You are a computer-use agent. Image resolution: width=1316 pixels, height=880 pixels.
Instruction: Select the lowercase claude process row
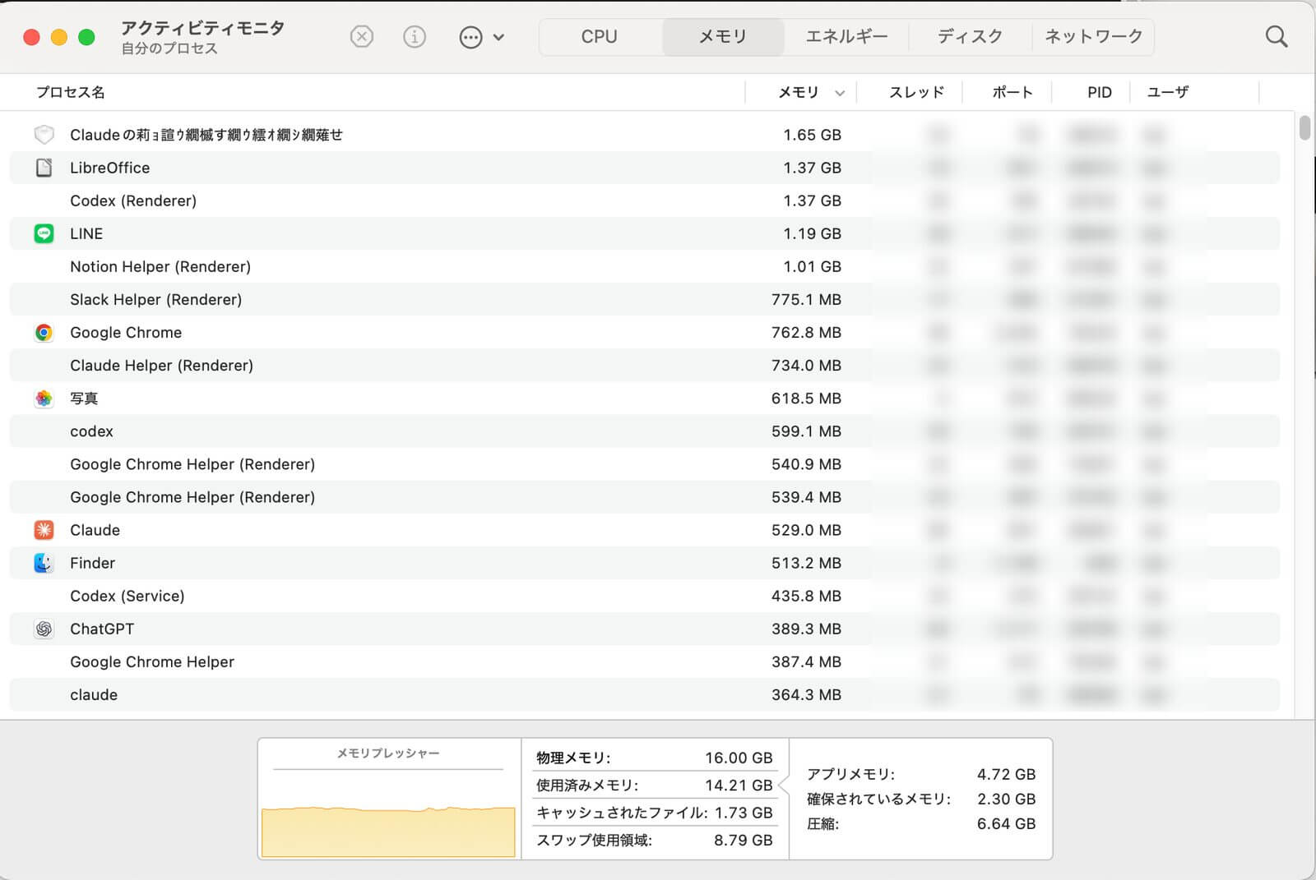[645, 694]
